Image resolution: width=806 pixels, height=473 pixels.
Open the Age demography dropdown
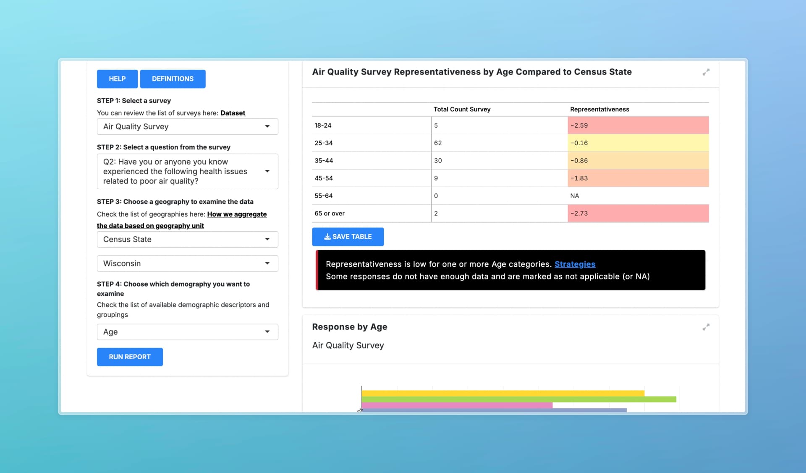click(188, 332)
